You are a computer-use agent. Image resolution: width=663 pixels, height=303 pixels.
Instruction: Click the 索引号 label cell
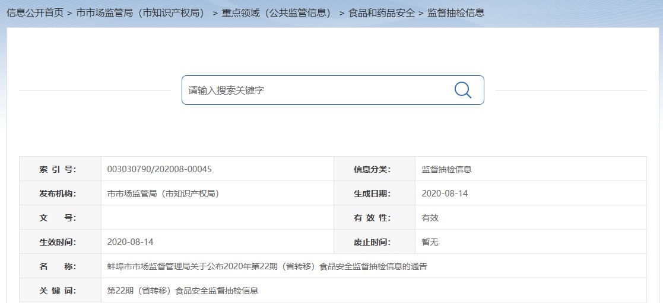58,169
